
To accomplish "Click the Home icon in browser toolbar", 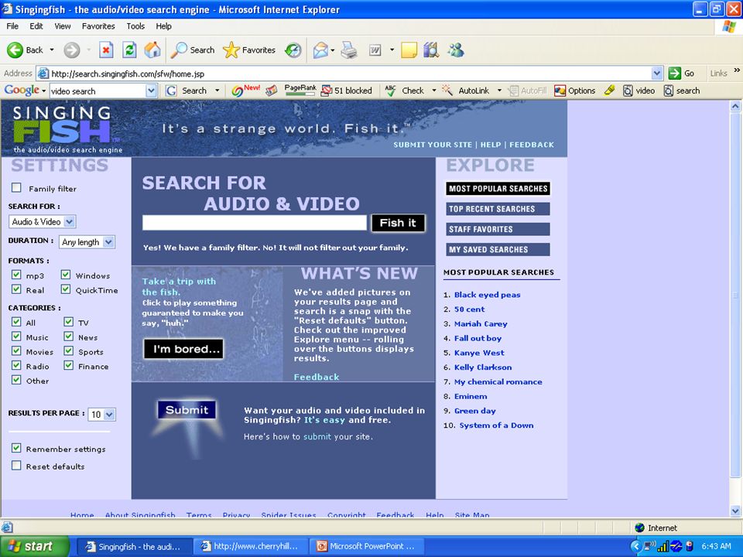I will (152, 50).
